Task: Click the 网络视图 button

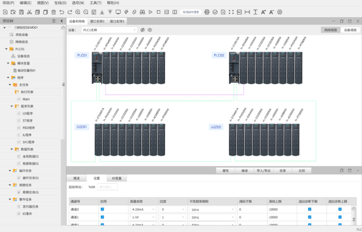Action: click(331, 30)
